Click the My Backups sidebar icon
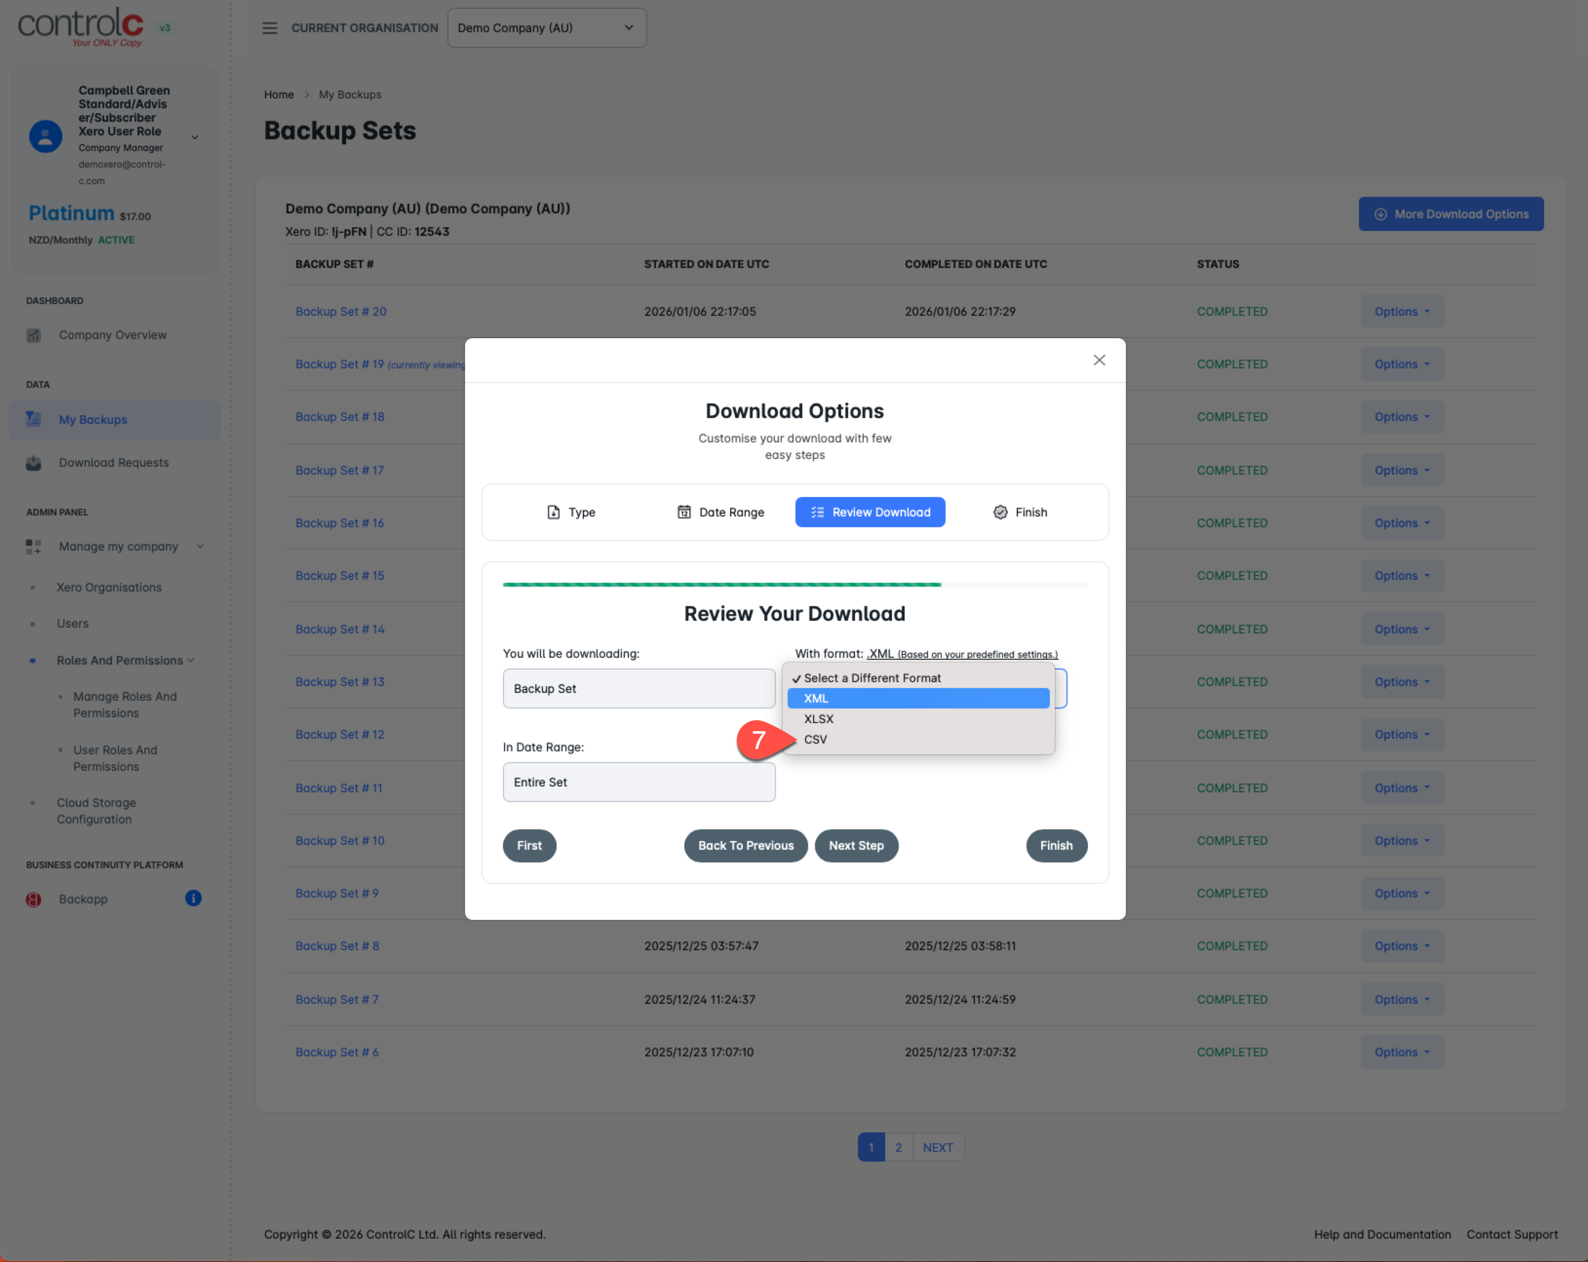This screenshot has height=1262, width=1588. point(34,419)
